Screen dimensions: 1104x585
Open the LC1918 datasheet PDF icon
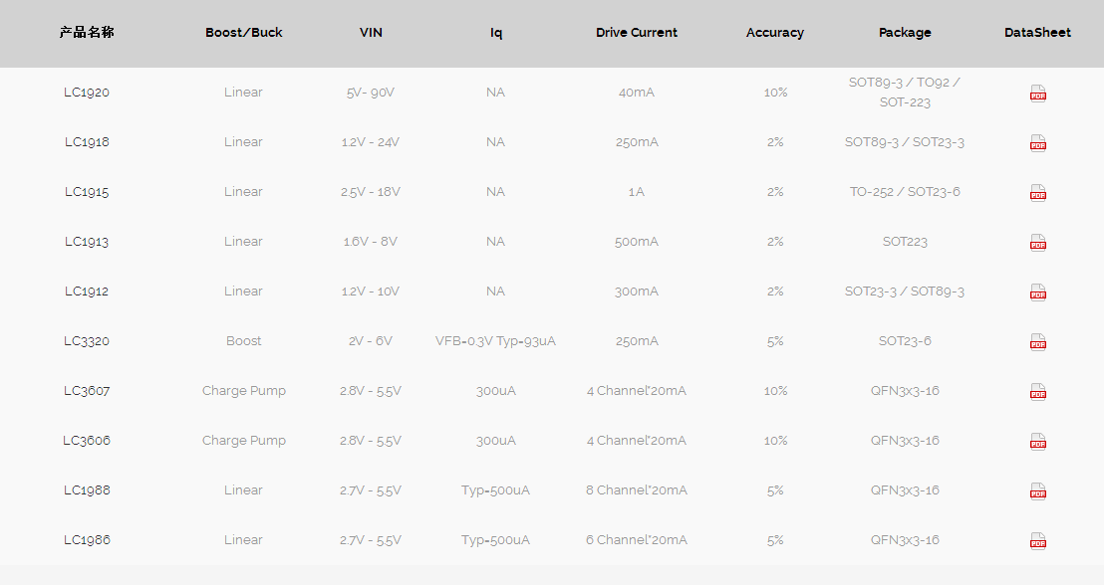point(1038,142)
